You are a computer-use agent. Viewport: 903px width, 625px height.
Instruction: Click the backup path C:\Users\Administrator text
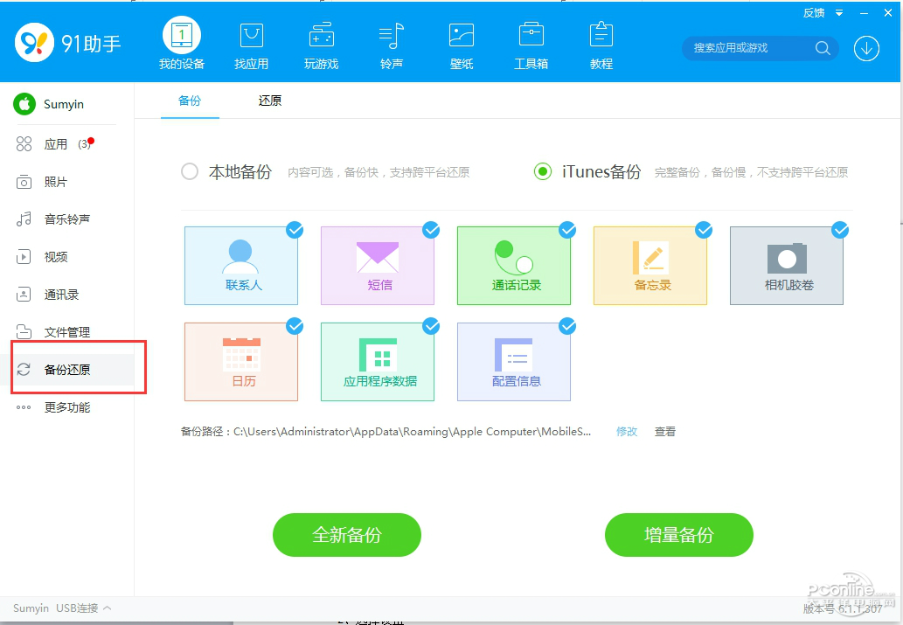click(x=412, y=432)
